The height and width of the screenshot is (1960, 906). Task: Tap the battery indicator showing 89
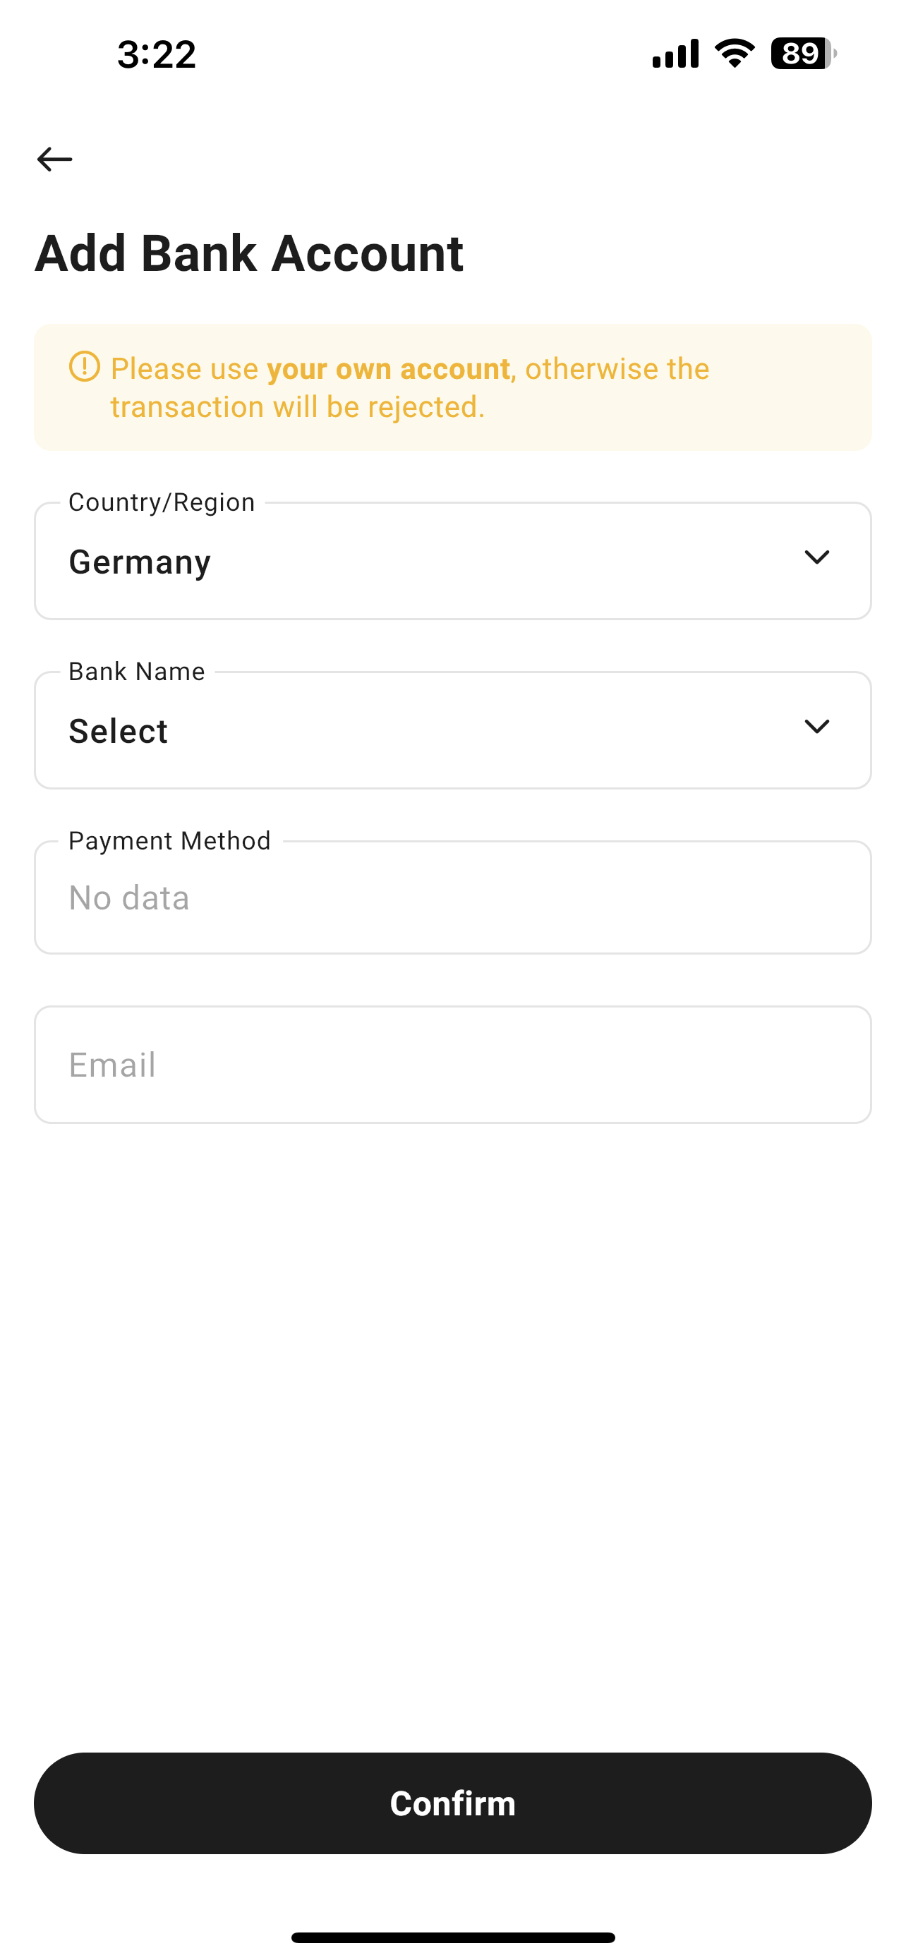[803, 53]
